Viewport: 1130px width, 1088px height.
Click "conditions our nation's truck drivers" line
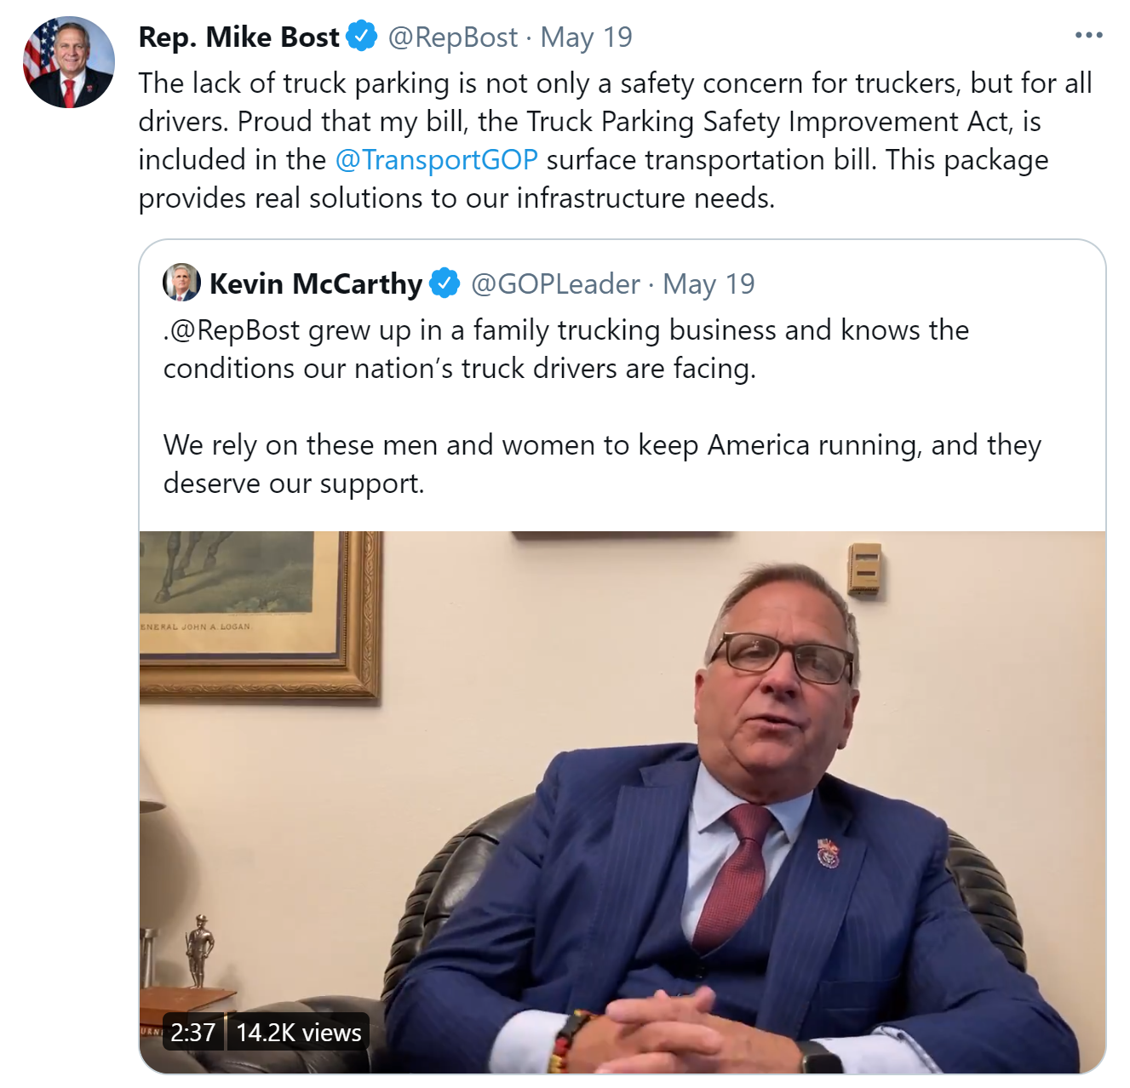(460, 369)
